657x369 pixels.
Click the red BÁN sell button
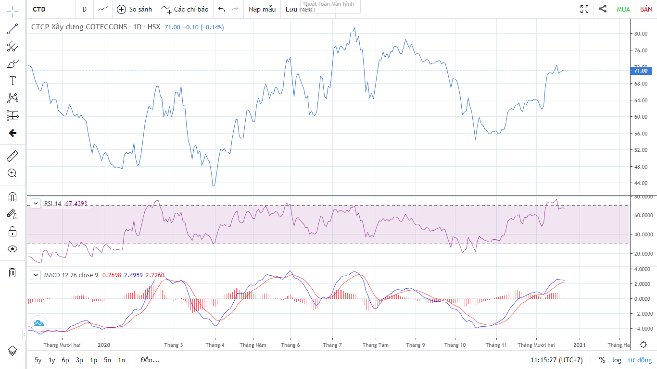pyautogui.click(x=646, y=9)
